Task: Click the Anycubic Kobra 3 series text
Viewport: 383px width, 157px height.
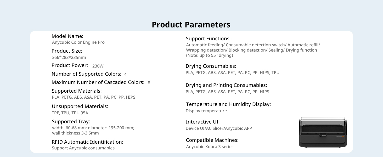Action: (x=210, y=147)
